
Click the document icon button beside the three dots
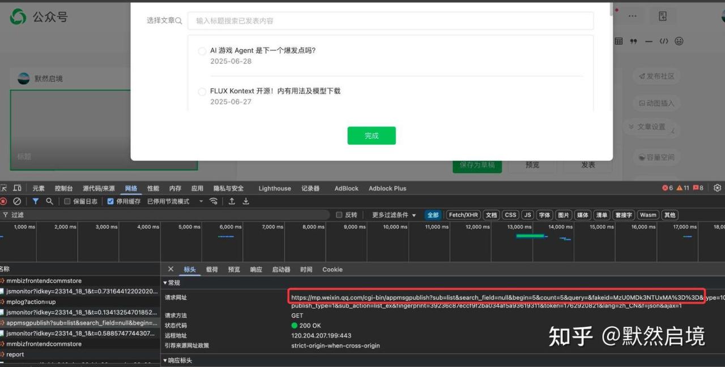(x=663, y=16)
